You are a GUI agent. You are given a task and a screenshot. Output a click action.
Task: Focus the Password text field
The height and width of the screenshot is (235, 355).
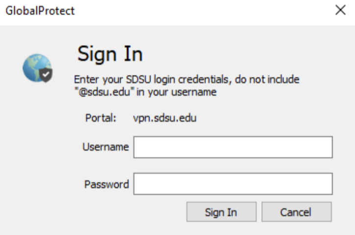(x=233, y=185)
